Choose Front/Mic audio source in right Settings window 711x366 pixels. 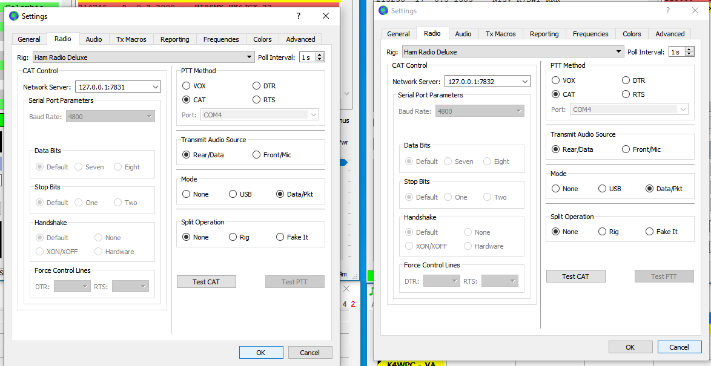point(641,149)
